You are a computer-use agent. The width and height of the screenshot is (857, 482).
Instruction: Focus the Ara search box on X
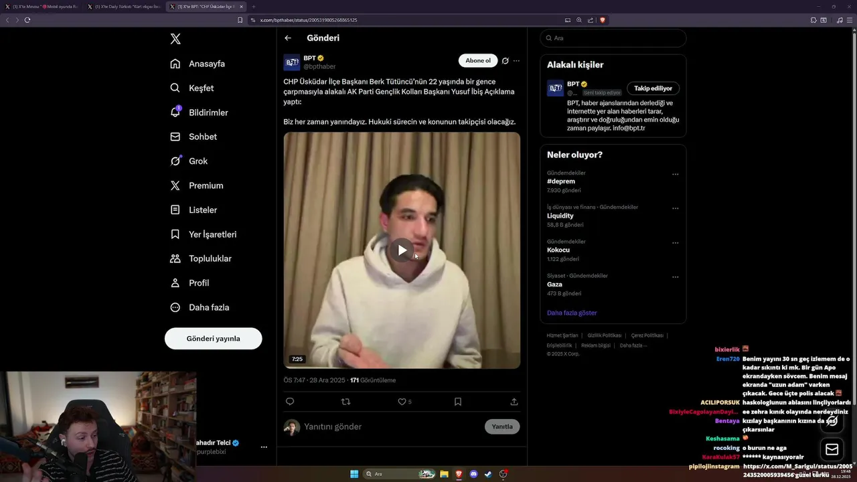click(613, 38)
